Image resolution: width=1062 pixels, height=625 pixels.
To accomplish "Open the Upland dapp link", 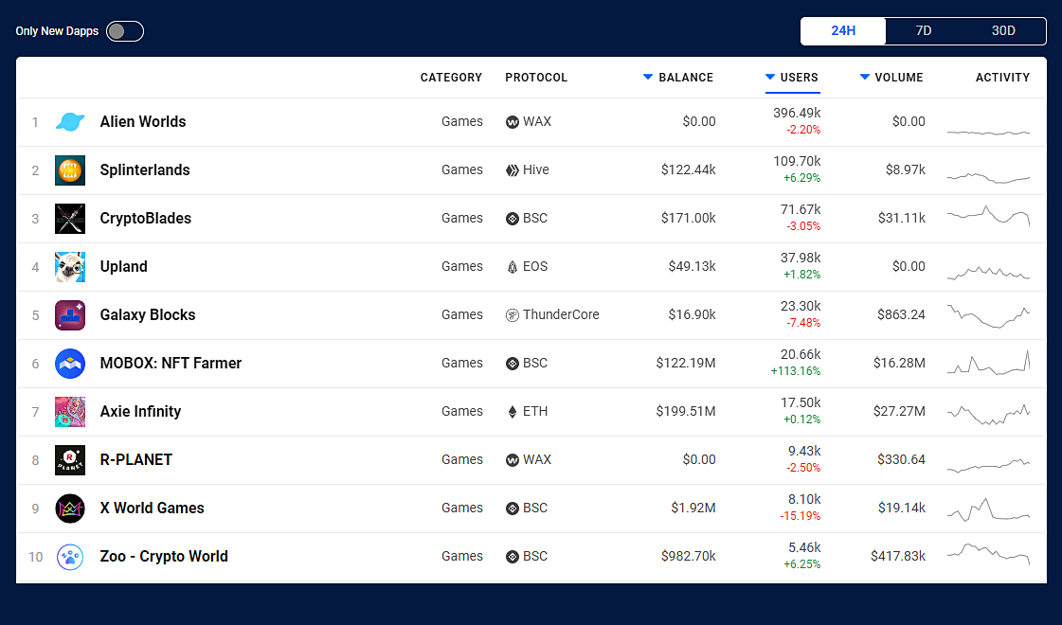I will tap(124, 267).
